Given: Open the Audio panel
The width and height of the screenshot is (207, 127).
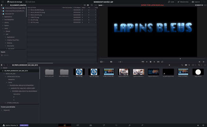Looking at the screenshot, I should coord(171,2).
